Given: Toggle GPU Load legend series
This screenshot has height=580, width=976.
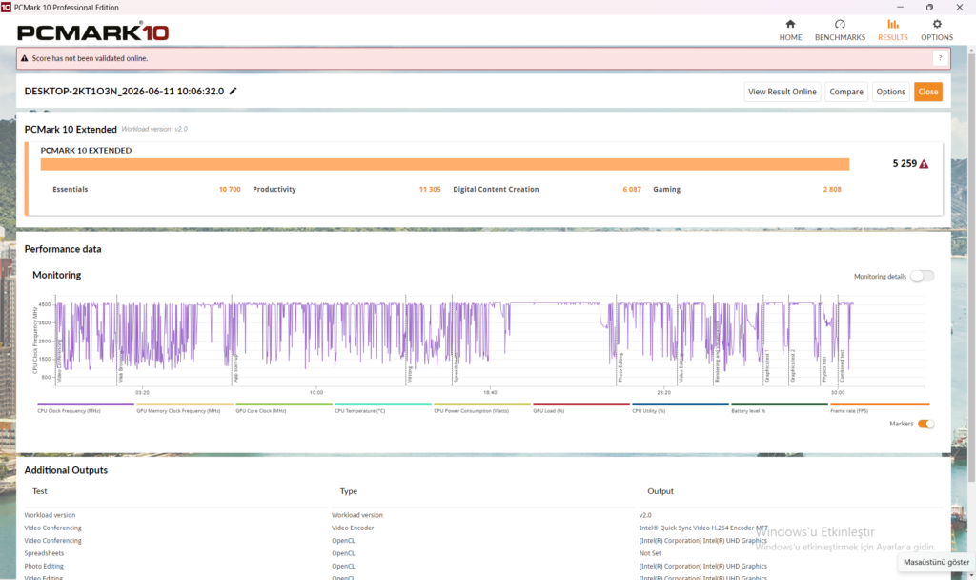Looking at the screenshot, I should click(580, 408).
